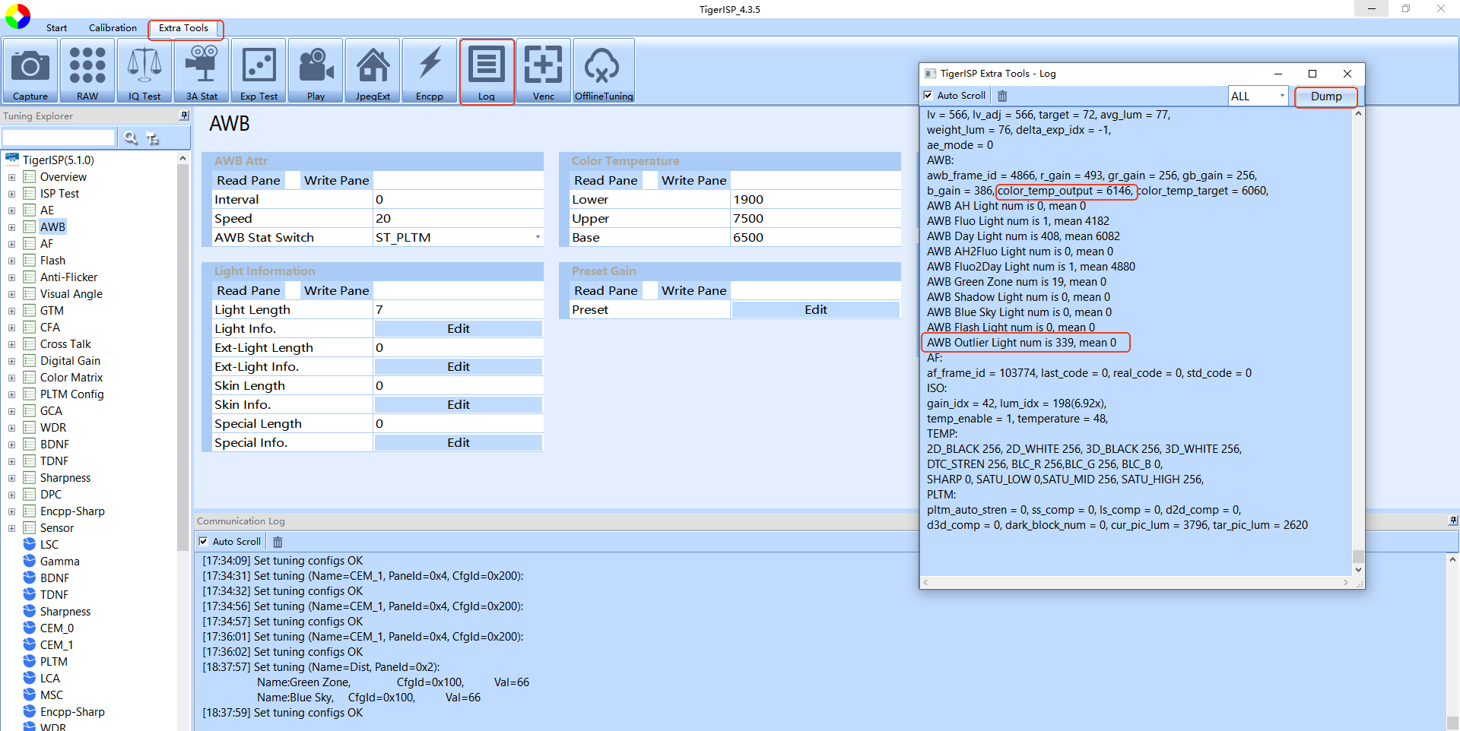The width and height of the screenshot is (1460, 731).
Task: Launch the IQ Test tool
Action: point(144,71)
